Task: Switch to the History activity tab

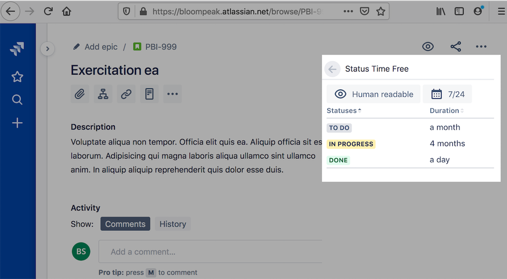Action: coord(173,224)
